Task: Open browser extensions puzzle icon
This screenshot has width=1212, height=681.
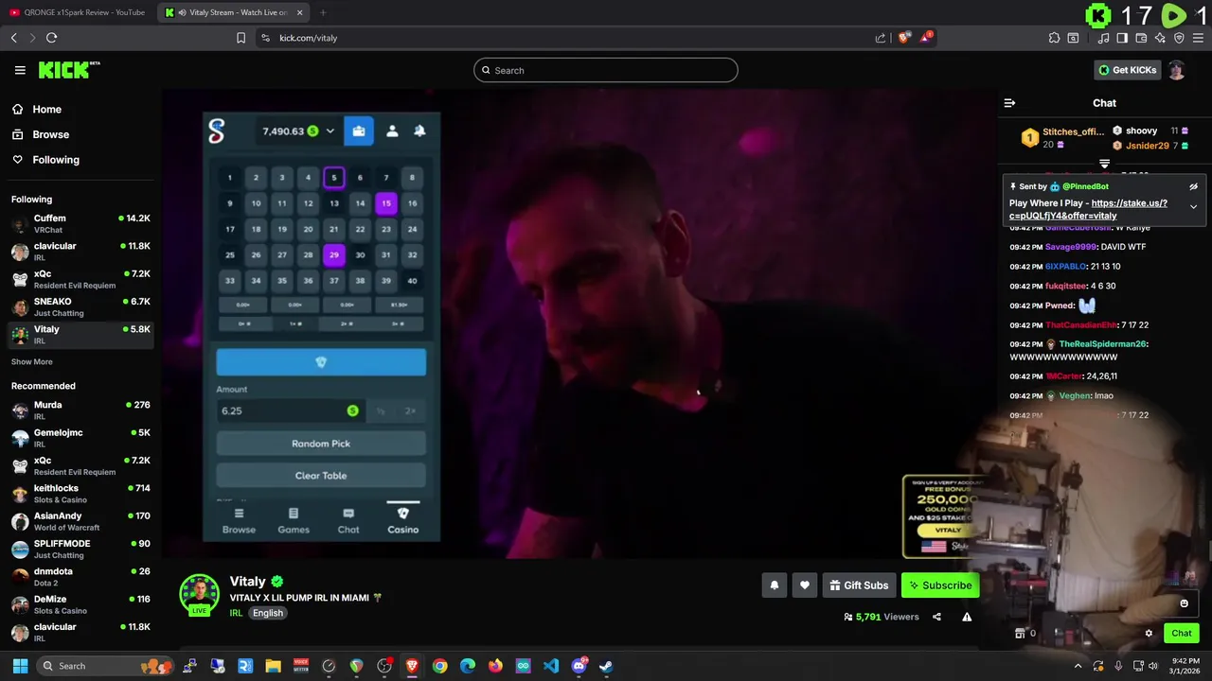Action: [x=1054, y=38]
